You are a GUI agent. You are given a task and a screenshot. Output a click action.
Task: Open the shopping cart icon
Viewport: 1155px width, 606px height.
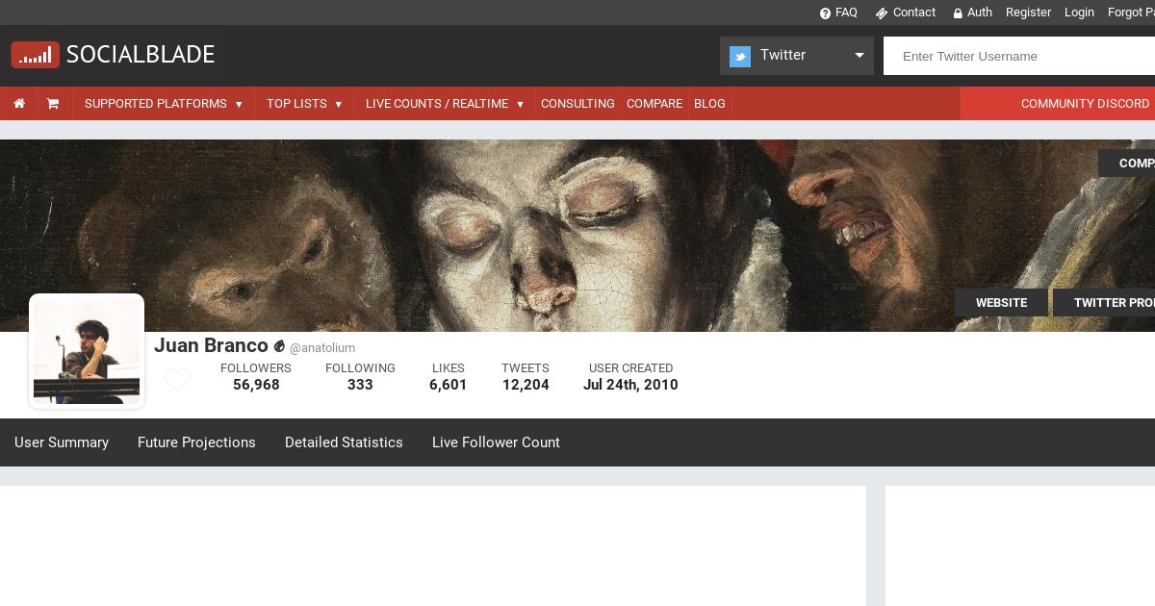coord(53,104)
